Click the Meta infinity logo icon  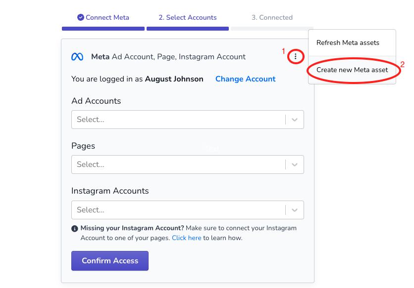pyautogui.click(x=77, y=57)
